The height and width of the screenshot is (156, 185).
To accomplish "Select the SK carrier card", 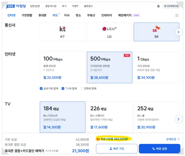I will 156,32.
